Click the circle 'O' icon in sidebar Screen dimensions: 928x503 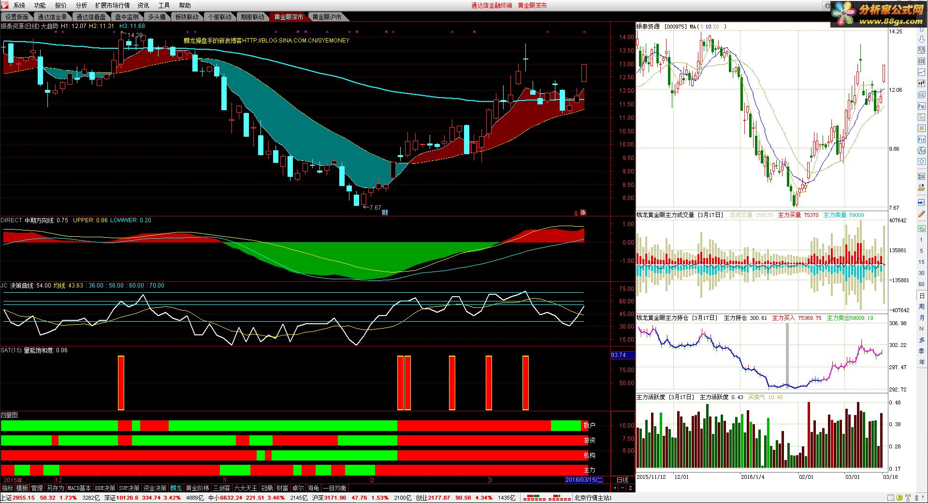point(921,162)
